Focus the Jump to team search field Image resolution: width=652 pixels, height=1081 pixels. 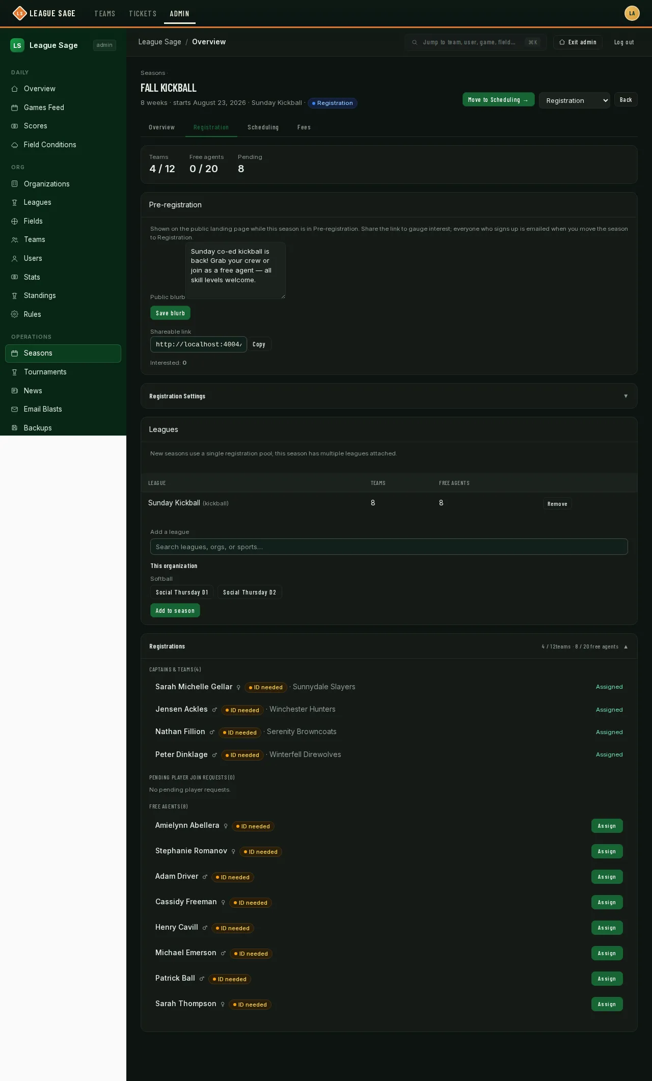(476, 42)
